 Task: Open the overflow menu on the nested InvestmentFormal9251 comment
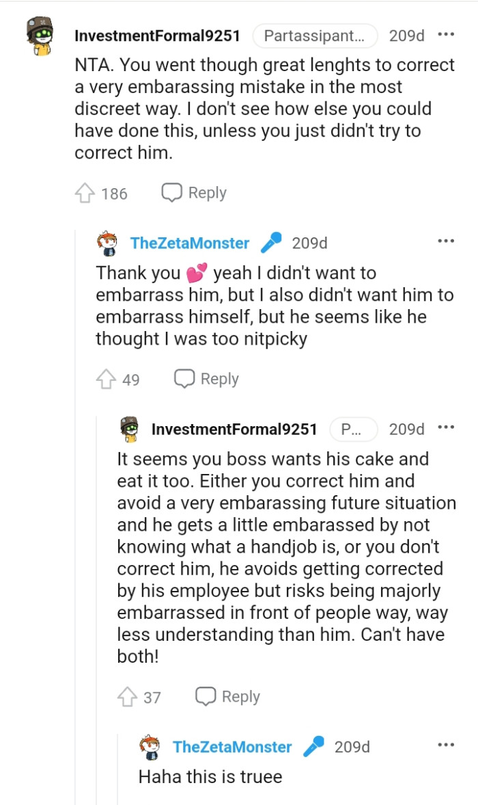[447, 427]
